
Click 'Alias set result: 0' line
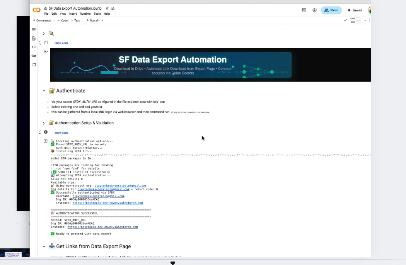67,179
